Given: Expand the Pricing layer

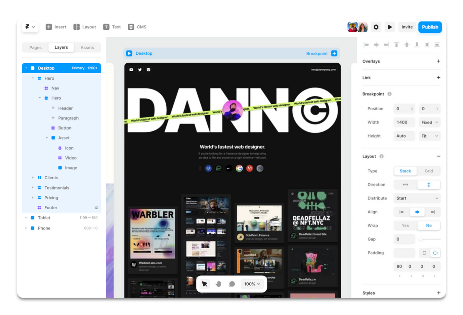Looking at the screenshot, I should coord(33,197).
